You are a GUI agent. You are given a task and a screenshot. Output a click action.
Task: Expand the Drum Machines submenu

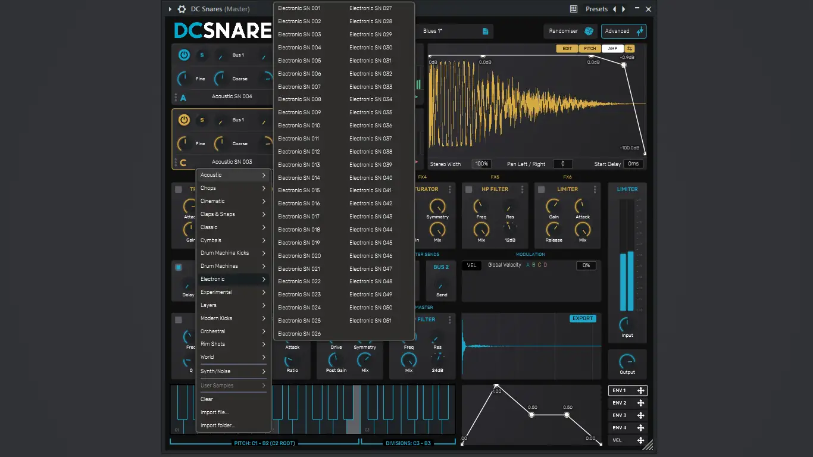click(x=233, y=266)
